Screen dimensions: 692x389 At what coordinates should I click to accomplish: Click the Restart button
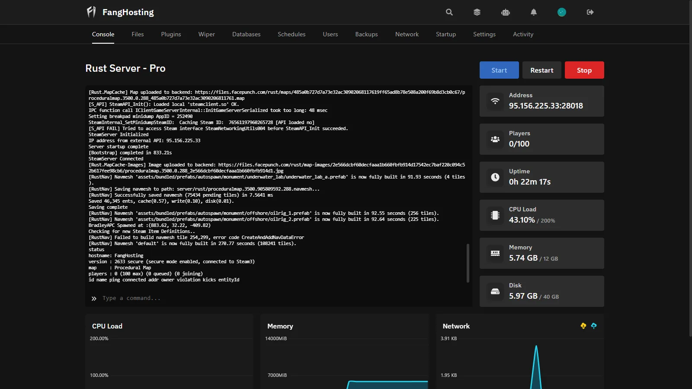click(x=542, y=70)
